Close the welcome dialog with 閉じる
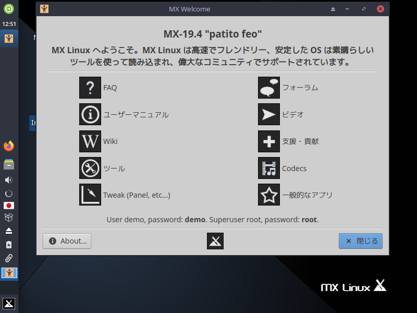 [x=361, y=241]
